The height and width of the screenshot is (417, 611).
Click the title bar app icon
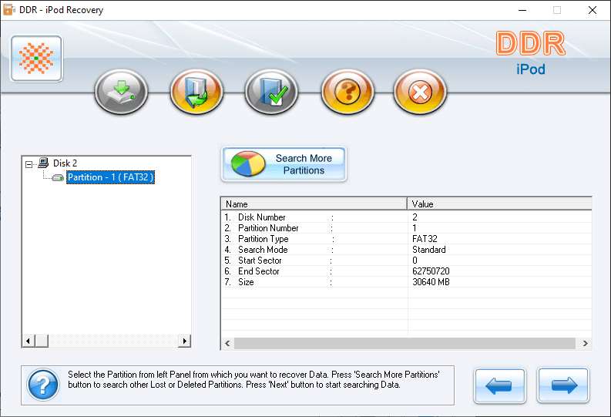(x=9, y=10)
